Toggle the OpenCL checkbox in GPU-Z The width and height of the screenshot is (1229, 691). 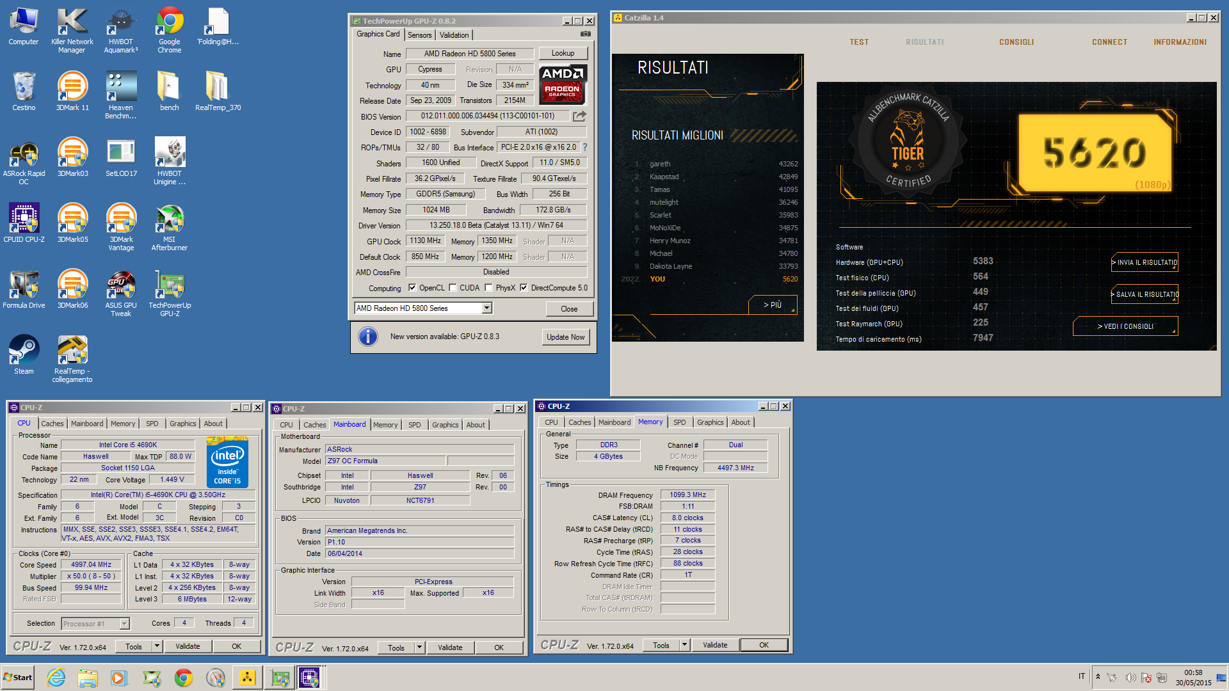pyautogui.click(x=412, y=288)
